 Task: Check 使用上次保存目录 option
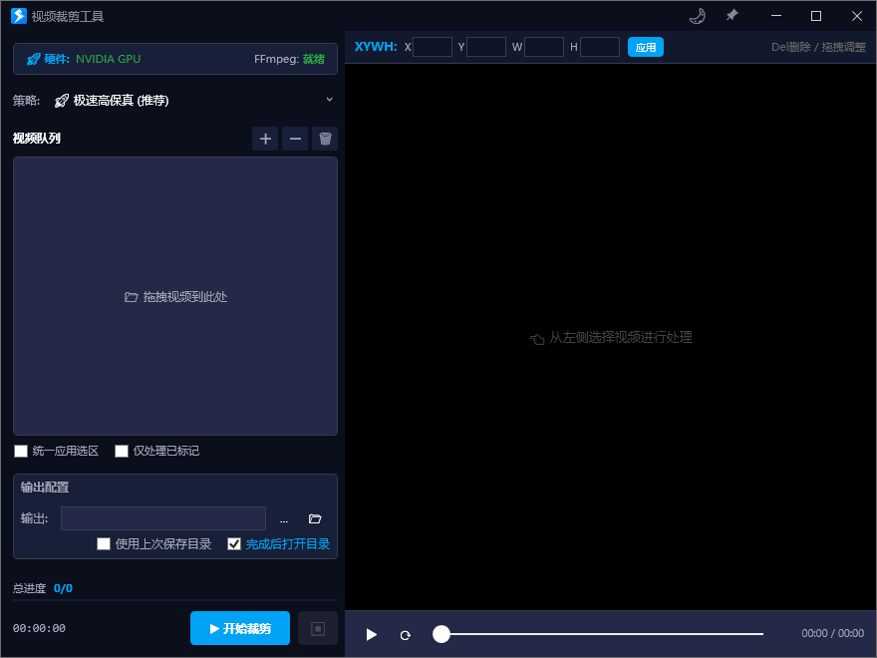[x=104, y=543]
